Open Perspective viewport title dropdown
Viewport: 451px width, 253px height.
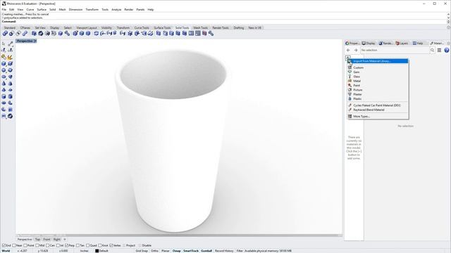pos(35,41)
